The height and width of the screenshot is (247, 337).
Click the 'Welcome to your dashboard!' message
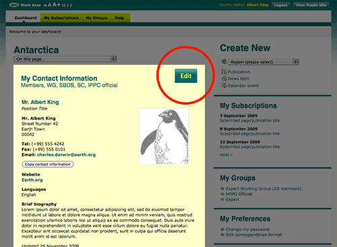pos(35,32)
